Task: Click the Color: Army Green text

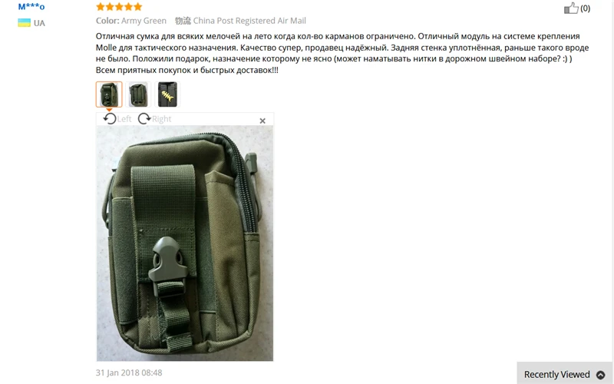Action: click(131, 21)
